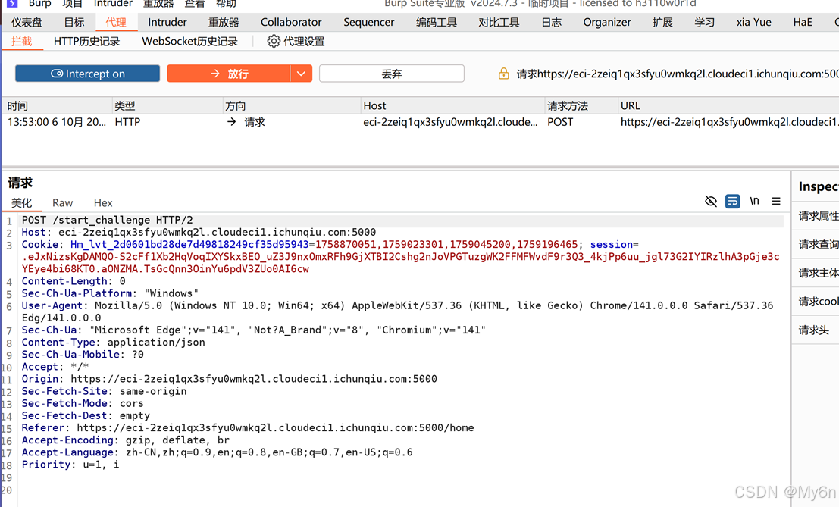Sort by the URL column header
This screenshot has width=839, height=507.
(x=728, y=105)
